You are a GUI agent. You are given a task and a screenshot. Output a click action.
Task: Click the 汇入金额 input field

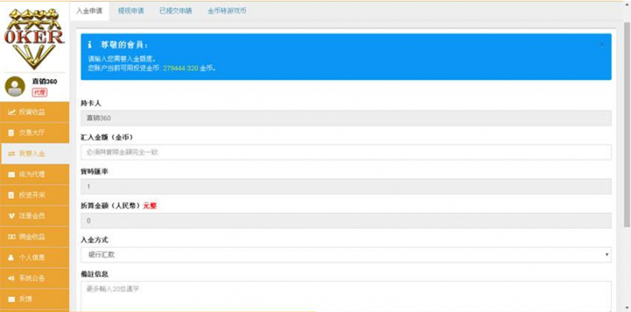click(x=346, y=152)
